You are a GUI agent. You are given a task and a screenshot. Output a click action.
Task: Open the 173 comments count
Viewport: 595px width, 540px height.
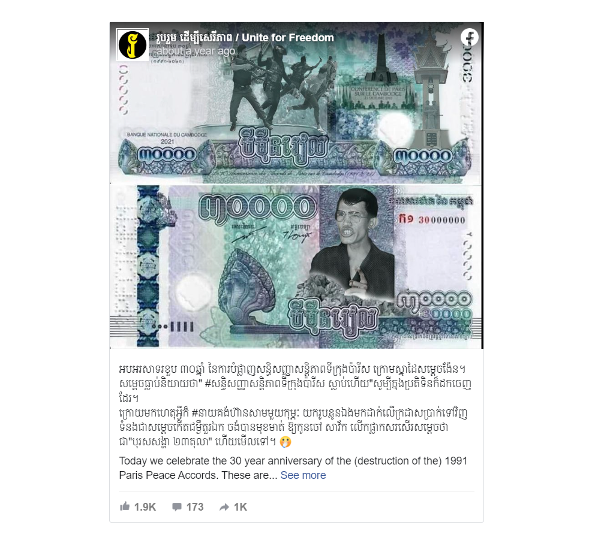[195, 507]
